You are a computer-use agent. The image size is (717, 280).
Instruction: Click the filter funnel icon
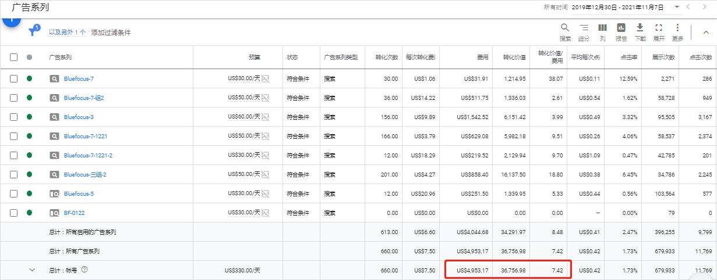(33, 33)
